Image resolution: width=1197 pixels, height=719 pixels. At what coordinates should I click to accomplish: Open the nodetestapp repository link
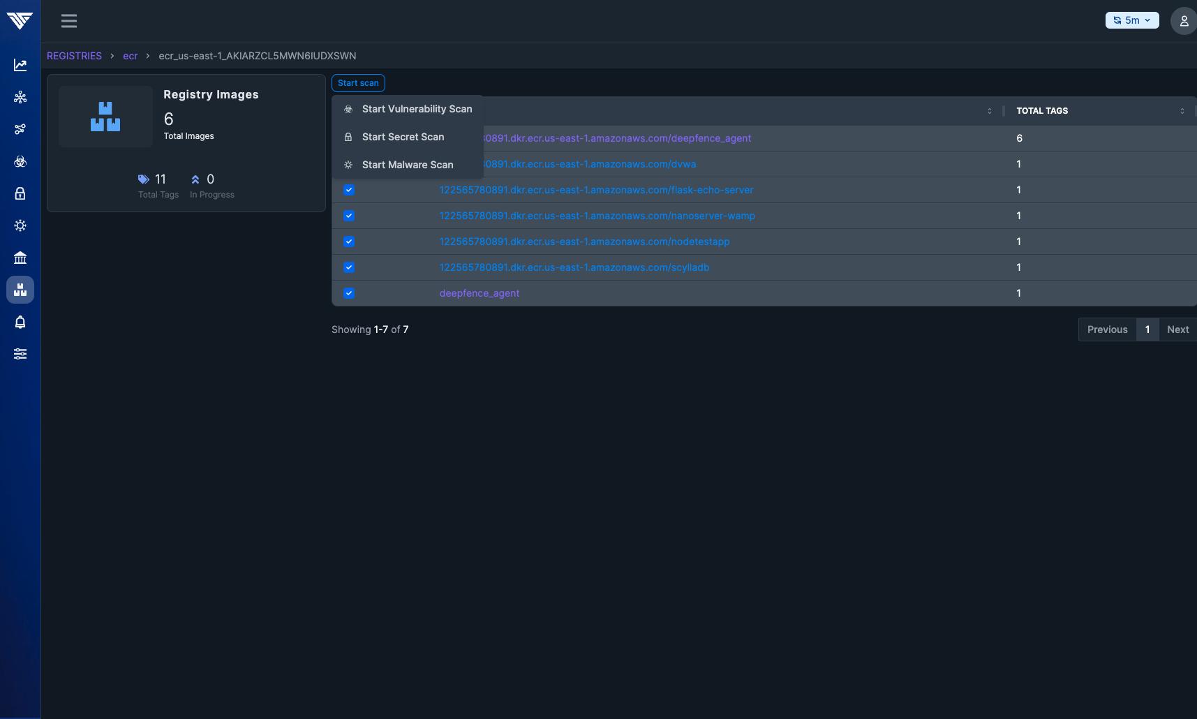point(584,242)
